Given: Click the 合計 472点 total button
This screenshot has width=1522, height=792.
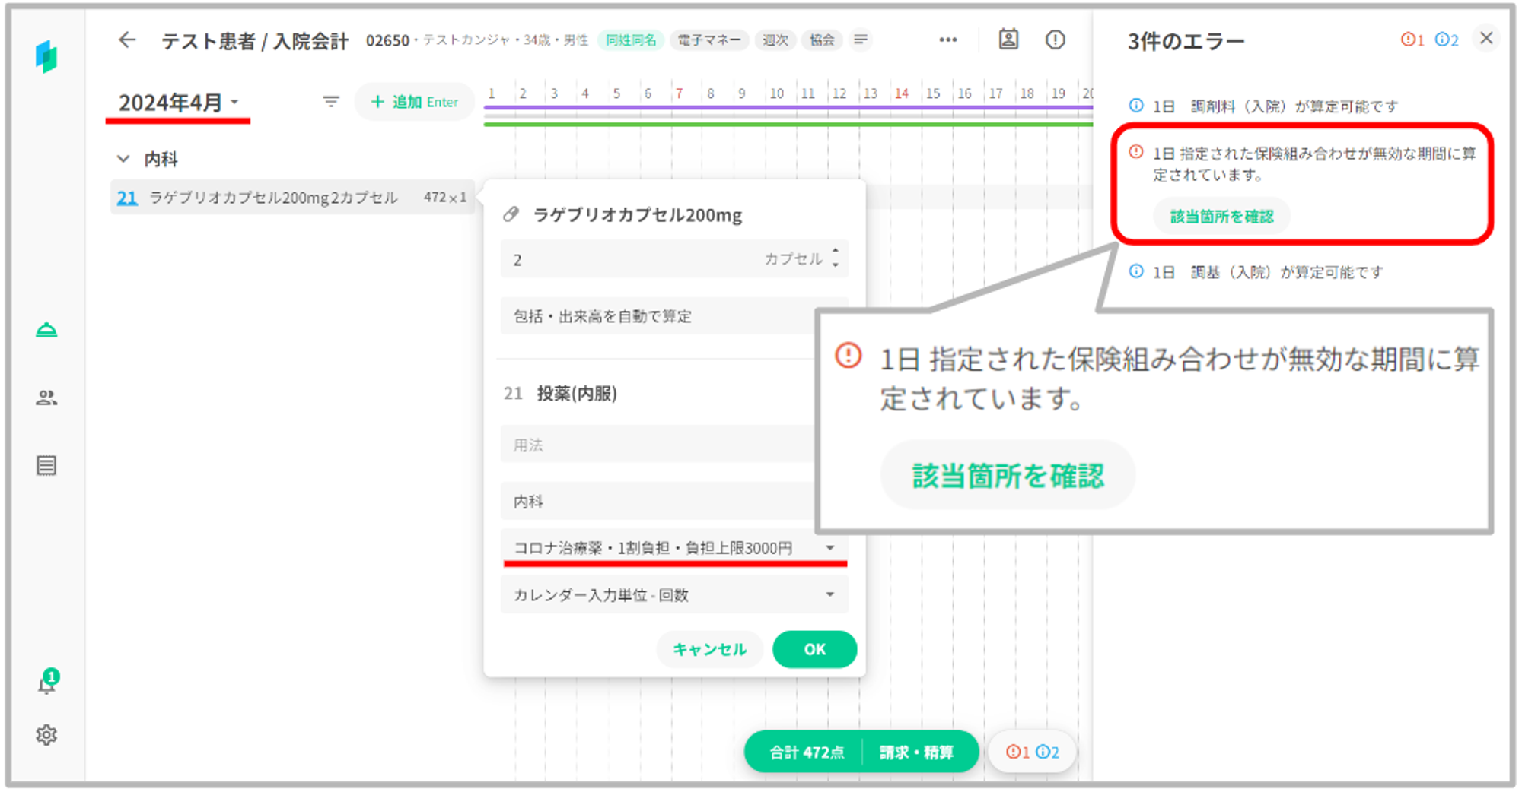Looking at the screenshot, I should [807, 752].
